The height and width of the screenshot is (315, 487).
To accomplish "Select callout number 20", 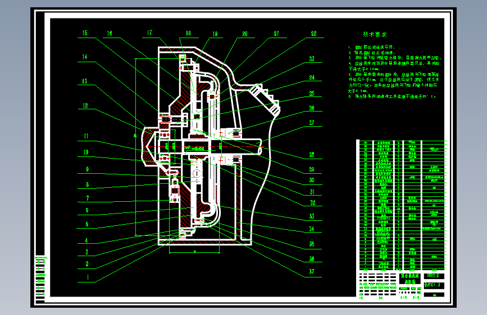I will [245, 34].
